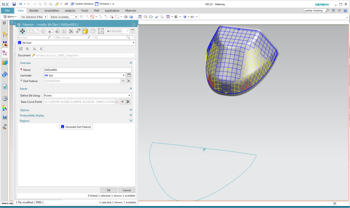Click the rectangle selection icon in top toolbar
Image resolution: width=350 pixels, height=208 pixels.
(x=117, y=17)
